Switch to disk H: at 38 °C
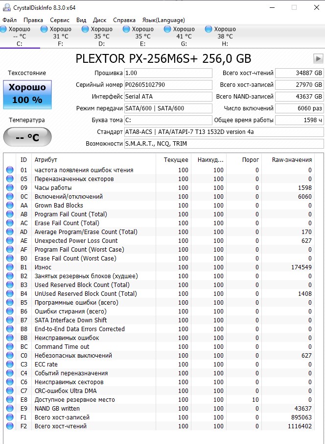325x444 pixels. click(x=225, y=36)
